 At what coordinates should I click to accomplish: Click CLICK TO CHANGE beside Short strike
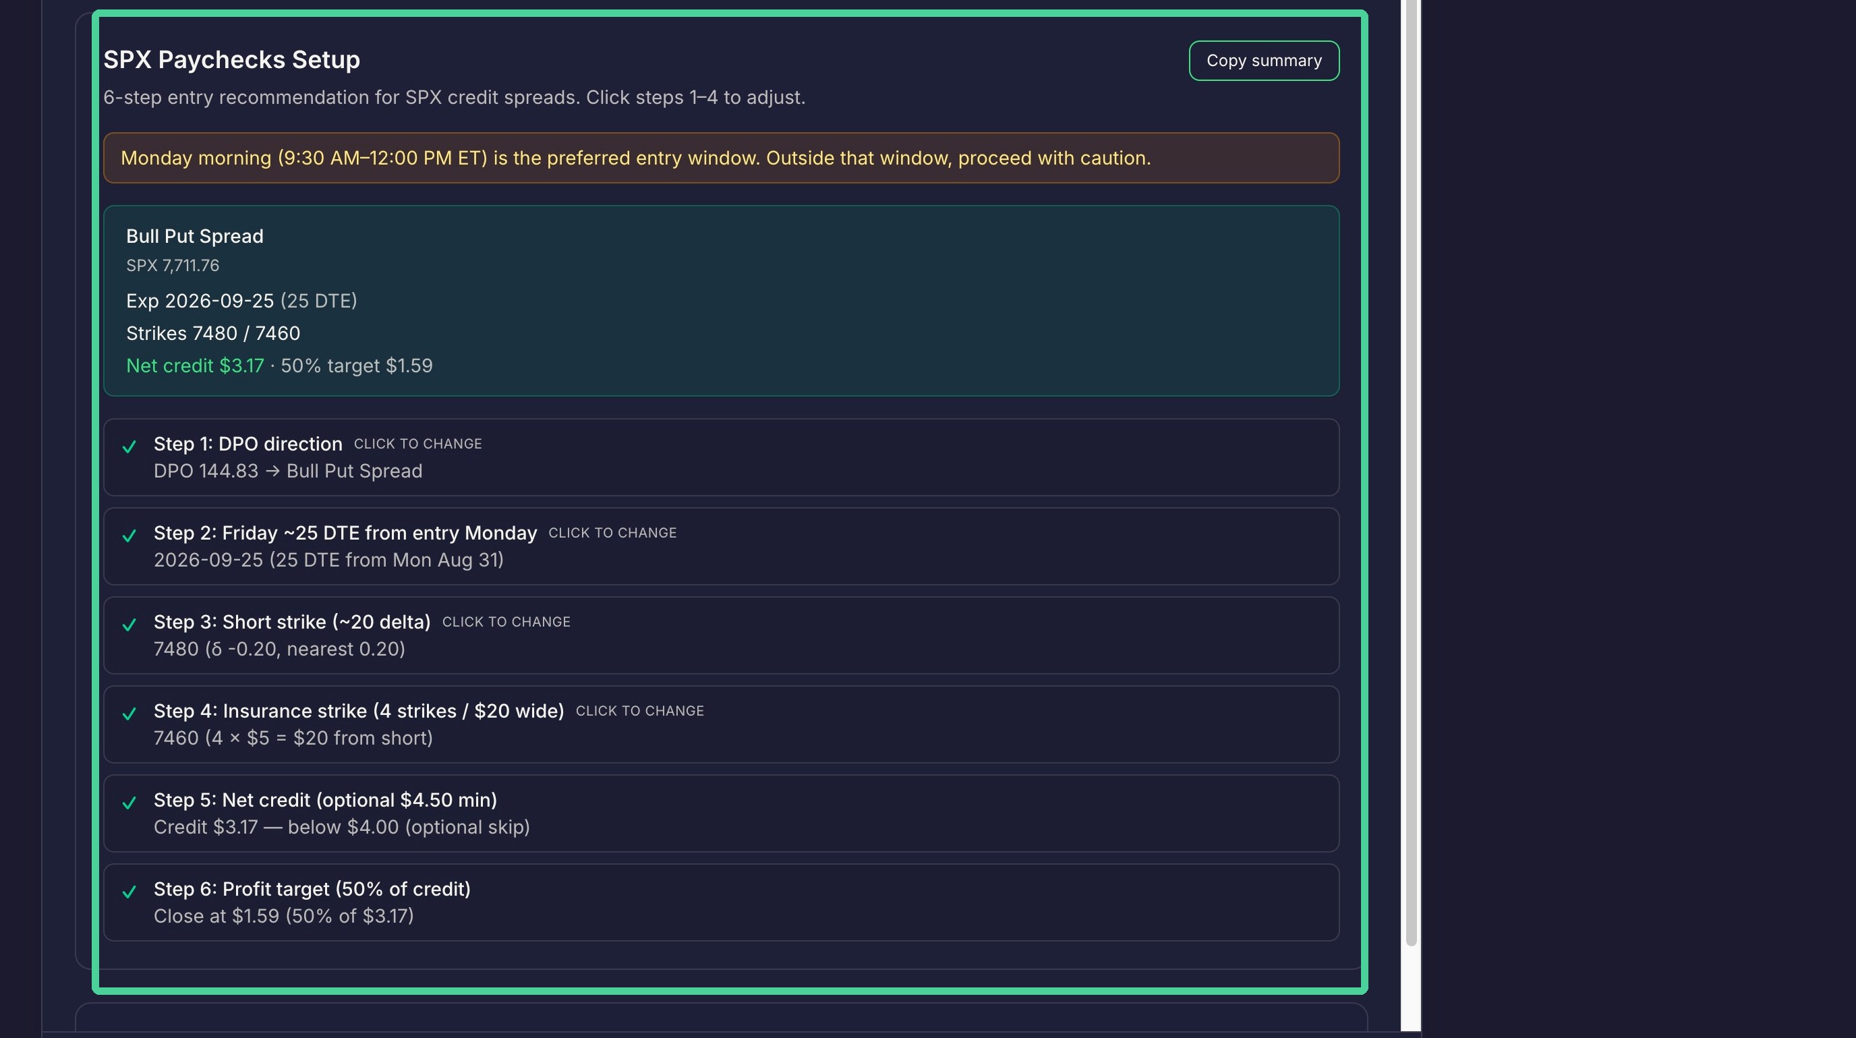[x=506, y=622]
